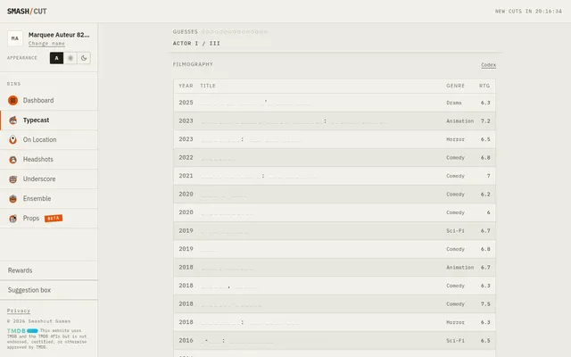Click the MA avatar tile
The image size is (571, 357).
pyautogui.click(x=15, y=38)
